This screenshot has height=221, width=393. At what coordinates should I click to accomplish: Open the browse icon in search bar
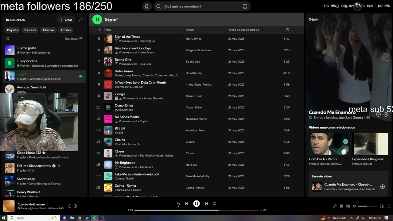(245, 6)
